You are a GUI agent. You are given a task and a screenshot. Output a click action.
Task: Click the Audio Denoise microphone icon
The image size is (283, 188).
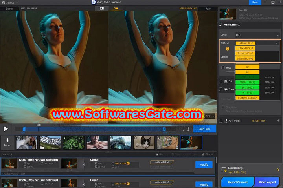[226, 121]
